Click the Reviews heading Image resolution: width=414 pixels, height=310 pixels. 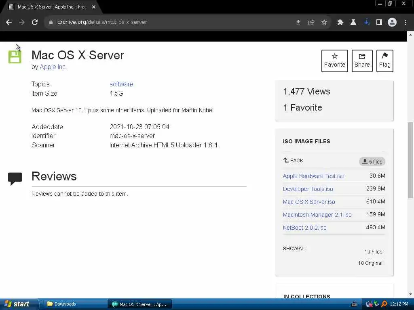click(x=54, y=176)
